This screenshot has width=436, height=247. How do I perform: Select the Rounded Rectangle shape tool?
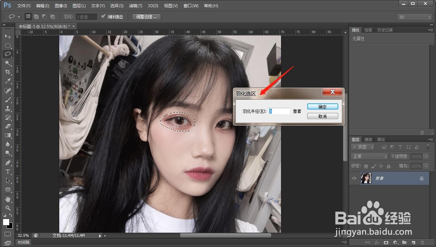(8, 189)
